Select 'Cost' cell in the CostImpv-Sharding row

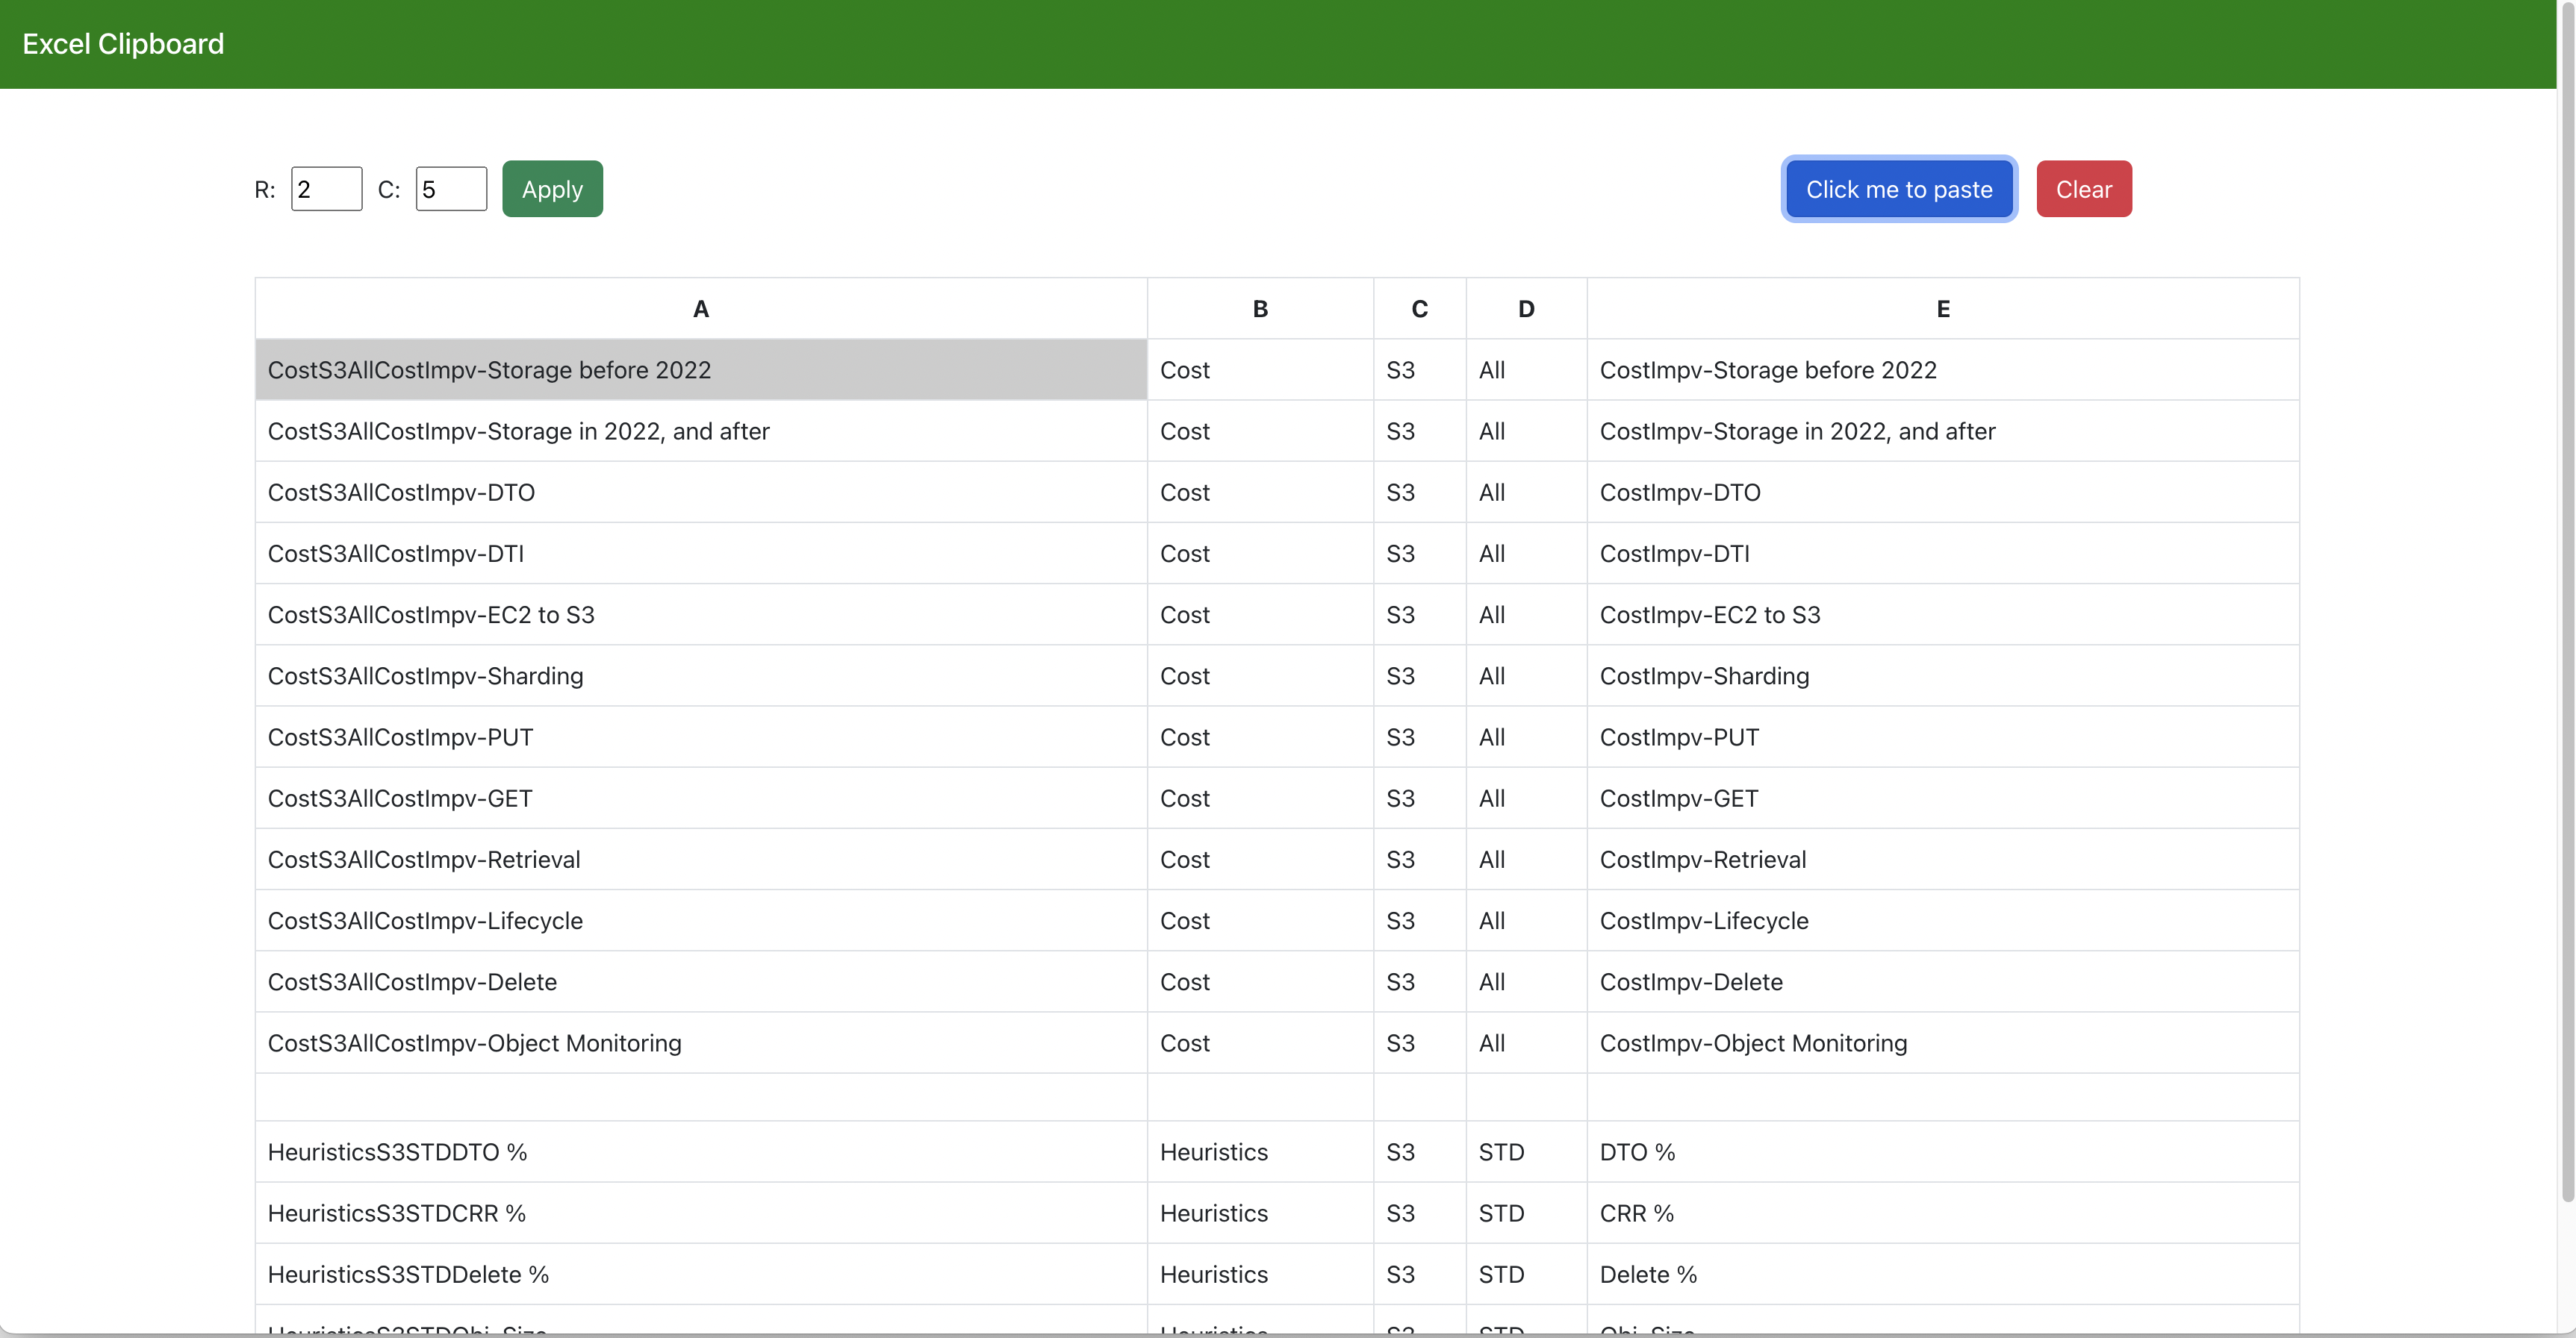coord(1260,675)
